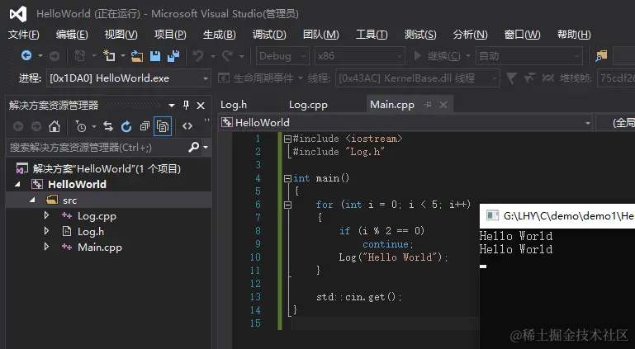The height and width of the screenshot is (349, 635).
Task: Open the process HelloWorld.exe dropdown
Action: [x=206, y=78]
